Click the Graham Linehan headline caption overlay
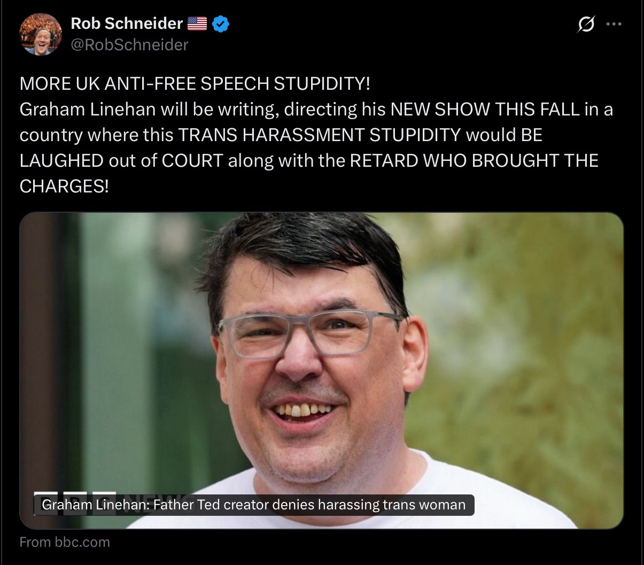The width and height of the screenshot is (644, 565). click(254, 505)
